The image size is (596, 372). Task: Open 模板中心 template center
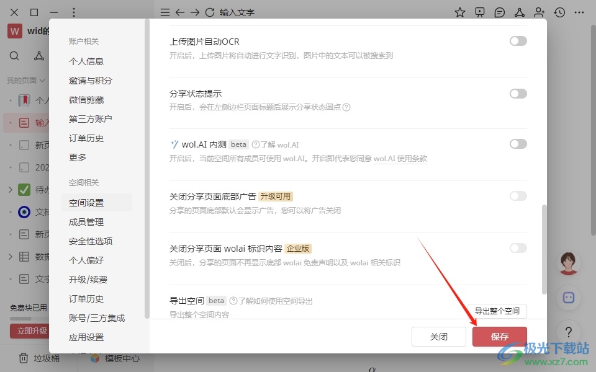pyautogui.click(x=115, y=358)
